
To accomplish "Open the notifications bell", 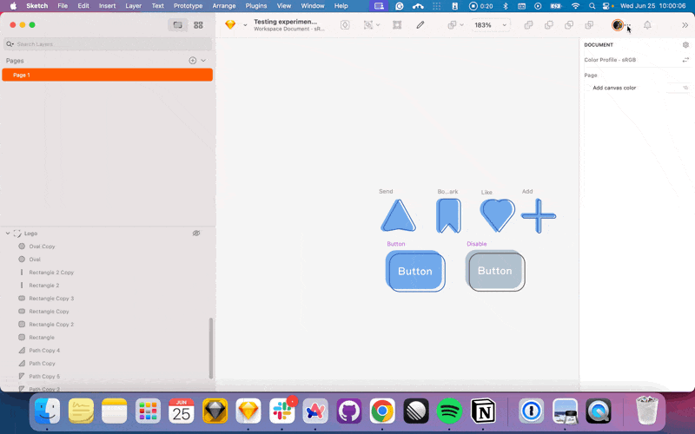I will click(647, 25).
